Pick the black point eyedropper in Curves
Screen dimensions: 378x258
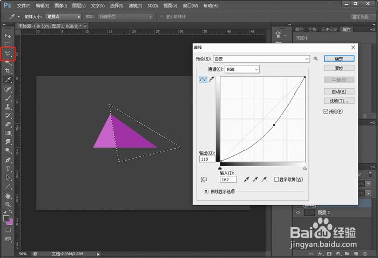(x=246, y=179)
